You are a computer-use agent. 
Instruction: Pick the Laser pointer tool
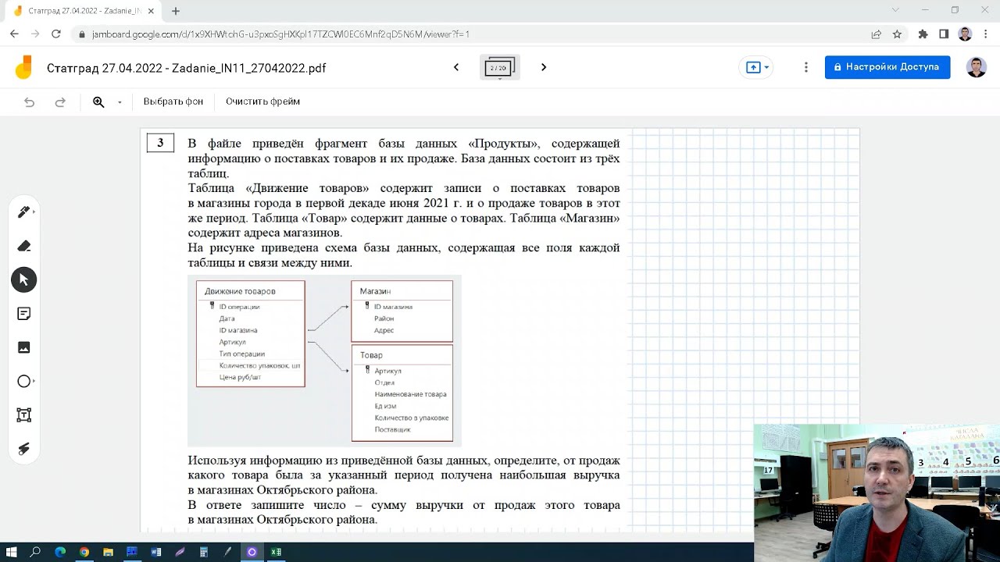(x=23, y=449)
